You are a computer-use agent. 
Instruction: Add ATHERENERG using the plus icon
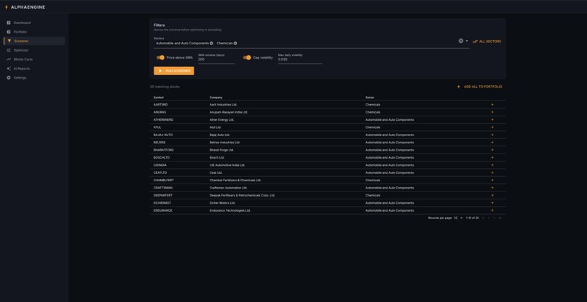(x=492, y=120)
